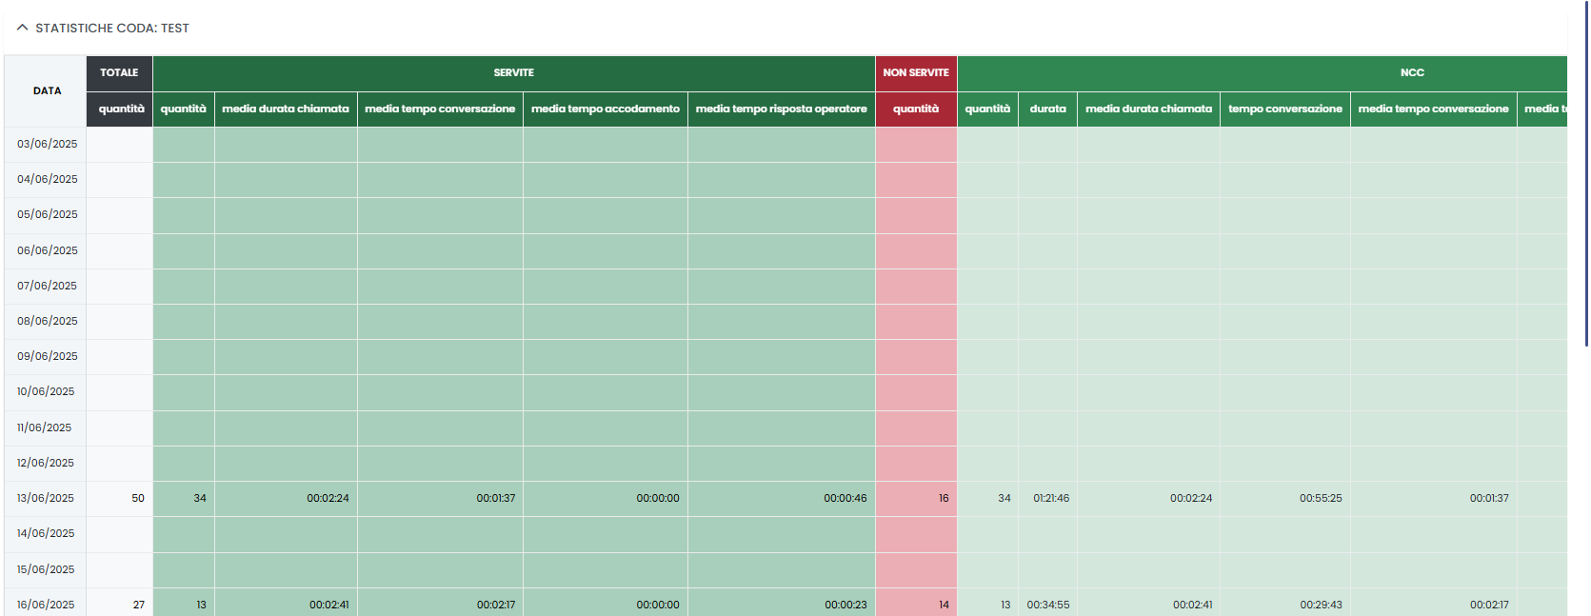Click the durata column header under NCC
Screen dimensions: 1591x616
coord(1047,109)
